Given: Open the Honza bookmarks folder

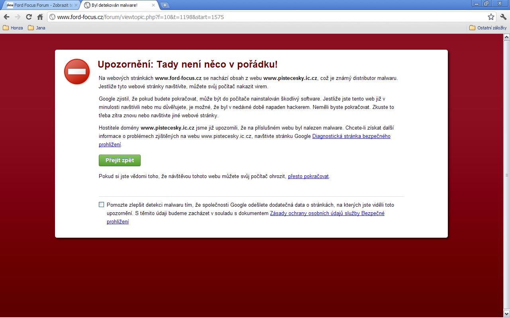Looking at the screenshot, I should 13,28.
